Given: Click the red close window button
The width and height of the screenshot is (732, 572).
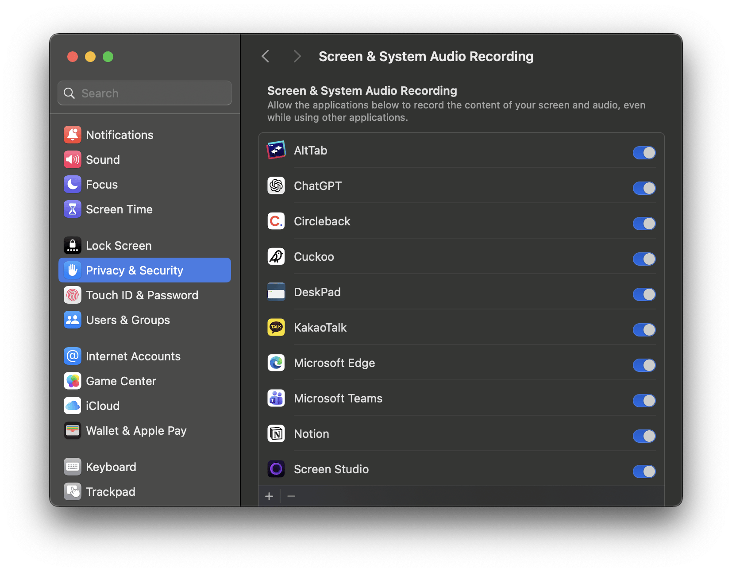Looking at the screenshot, I should pyautogui.click(x=73, y=57).
